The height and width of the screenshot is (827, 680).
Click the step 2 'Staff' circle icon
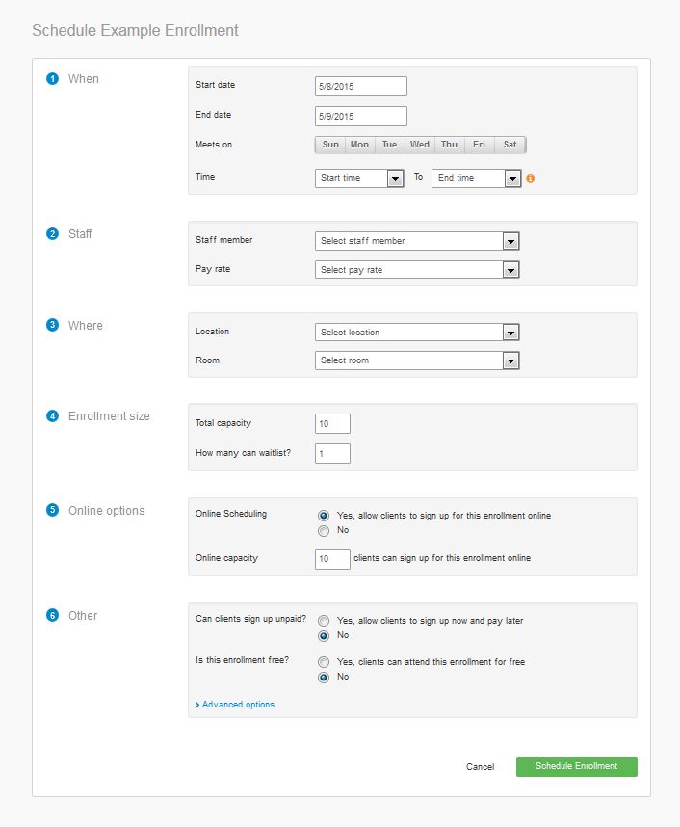52,233
